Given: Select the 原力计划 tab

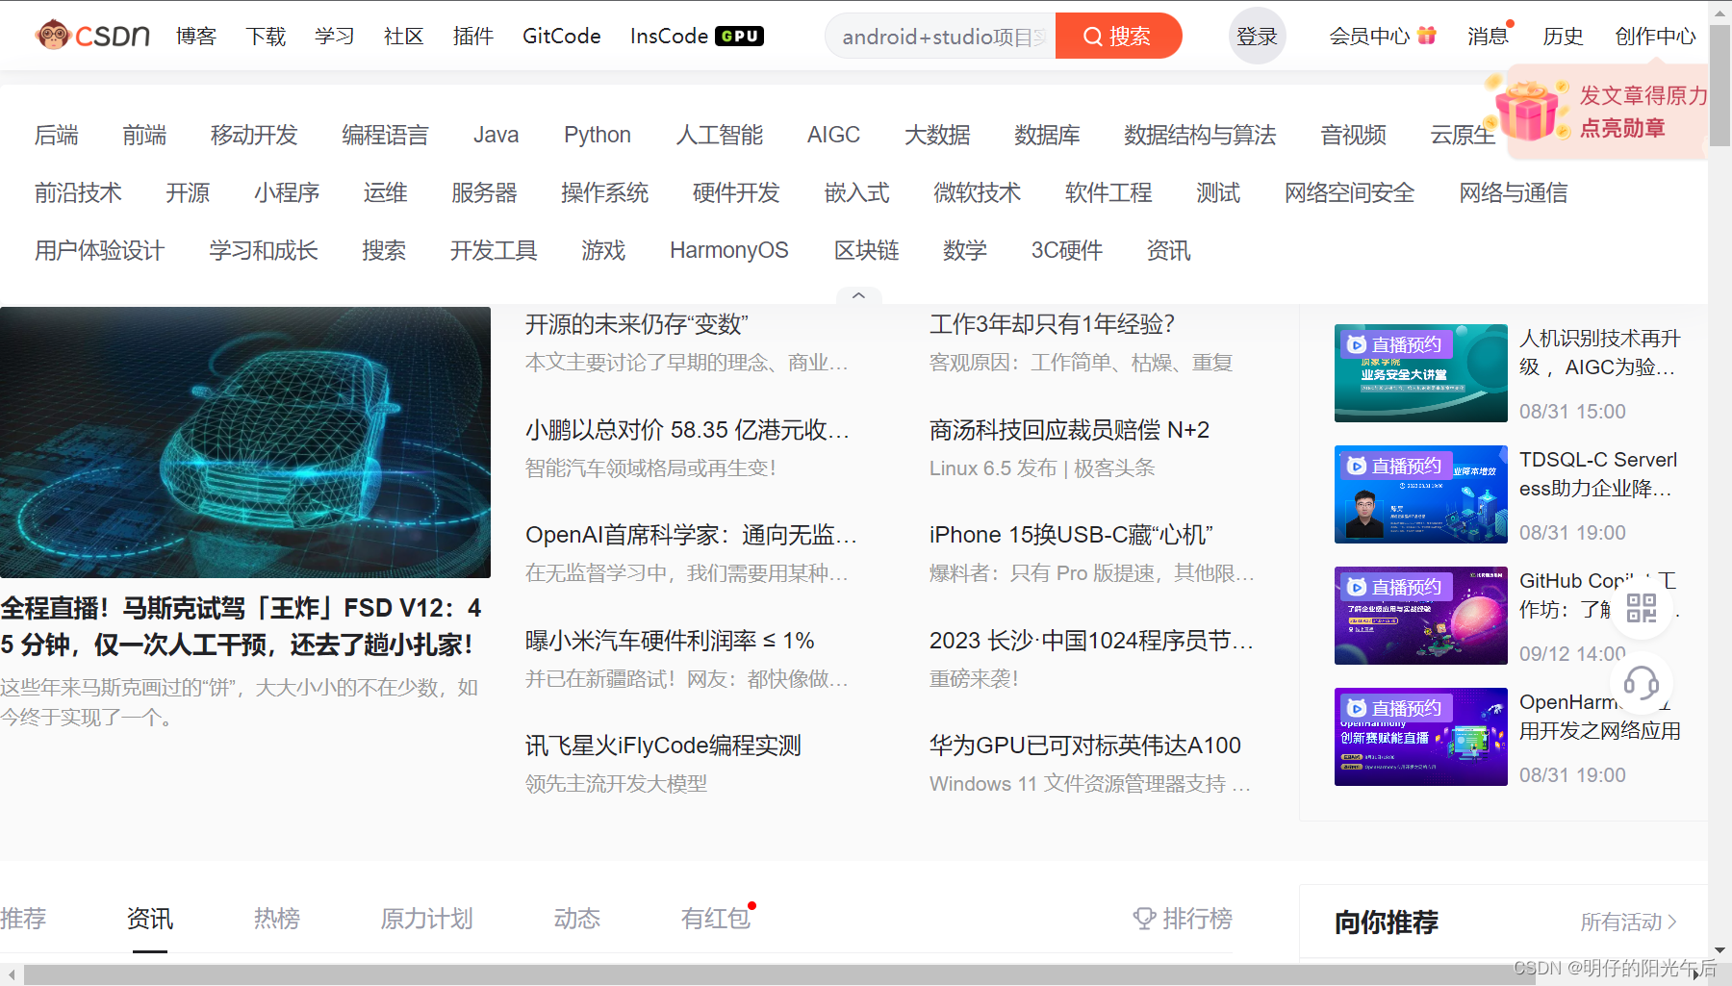Looking at the screenshot, I should [x=427, y=919].
